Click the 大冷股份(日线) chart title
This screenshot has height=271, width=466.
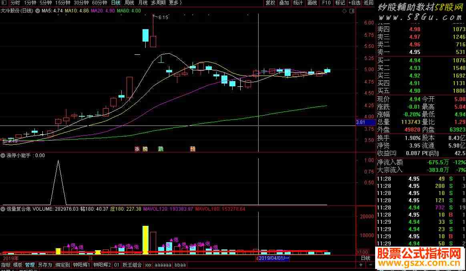(x=17, y=11)
